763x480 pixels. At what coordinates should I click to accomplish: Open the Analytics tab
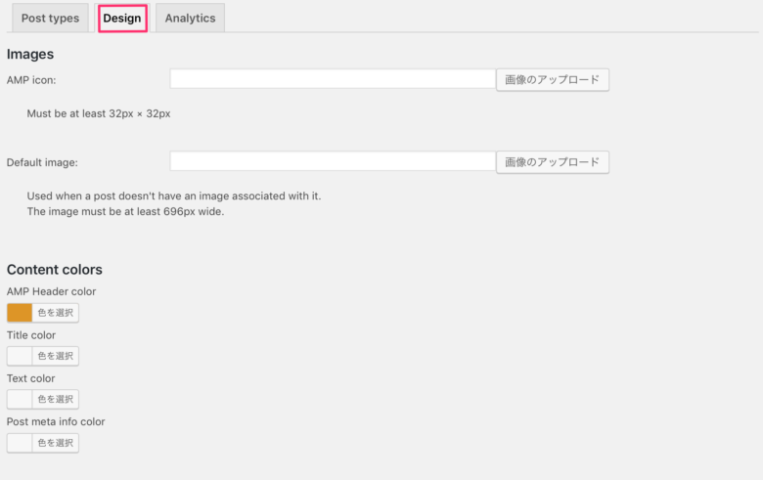tap(190, 18)
